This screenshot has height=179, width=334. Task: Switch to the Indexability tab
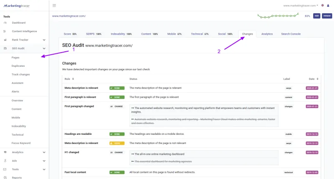[121, 34]
